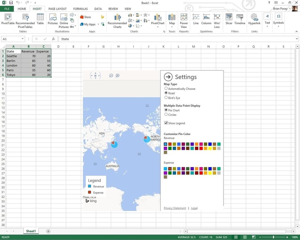Click the Bing Maps app icon

[x=103, y=17]
